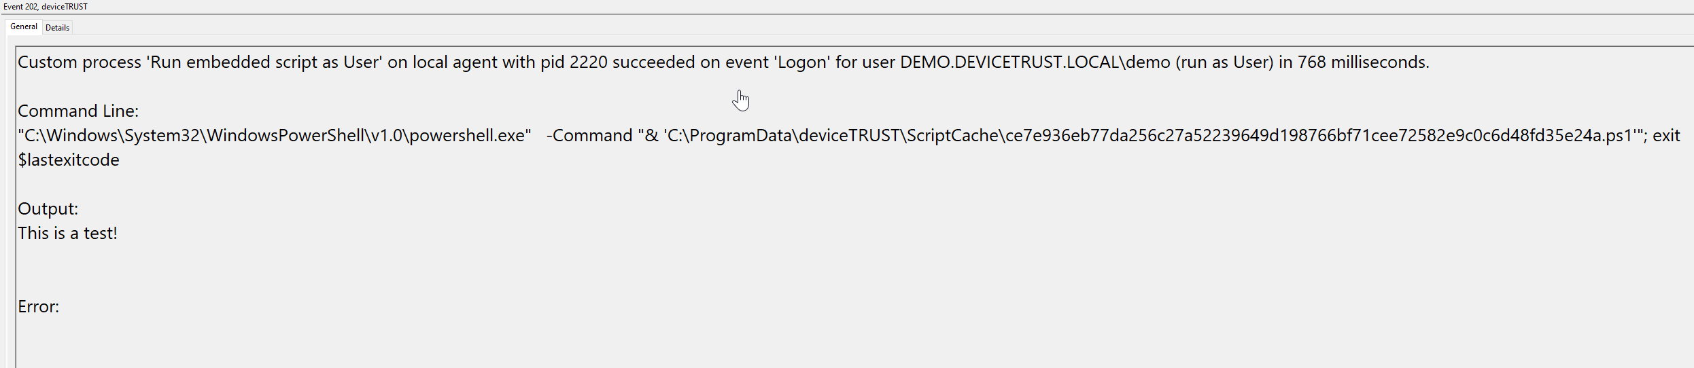This screenshot has width=1694, height=368.
Task: Place cursor on the powershell.exe path
Action: pos(275,135)
